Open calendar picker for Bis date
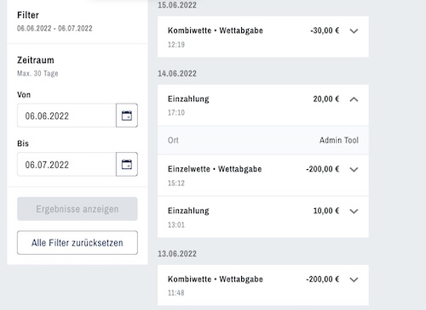 click(x=127, y=164)
